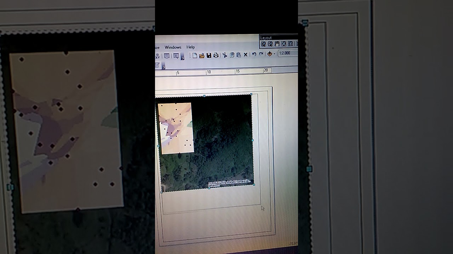Click Layout toolbar Zoom Whole Page icon
Viewport: 453px width, 254px height.
pos(283,44)
